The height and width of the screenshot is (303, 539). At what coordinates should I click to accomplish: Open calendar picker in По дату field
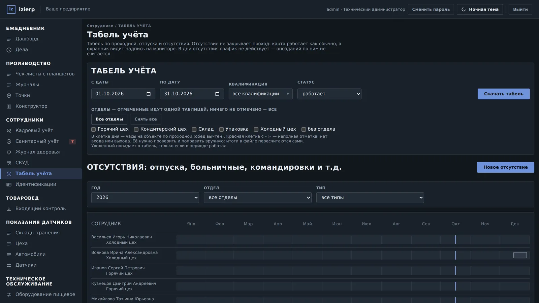pos(217,94)
